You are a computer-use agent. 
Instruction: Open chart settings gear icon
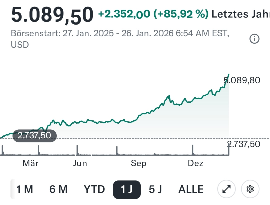[x=250, y=189]
